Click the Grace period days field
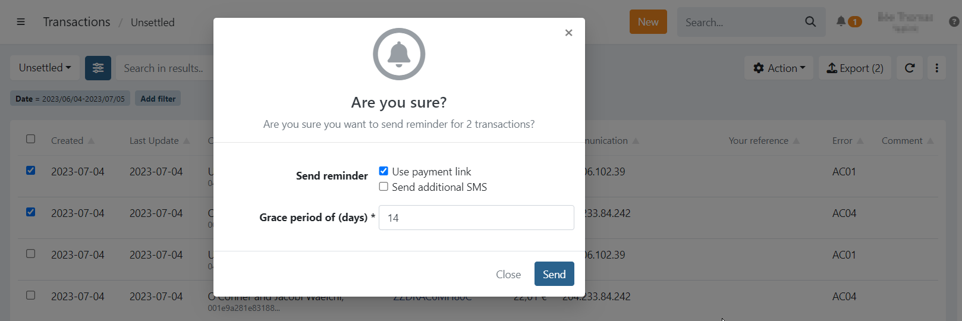Screen dimensions: 962x321 [x=476, y=218]
